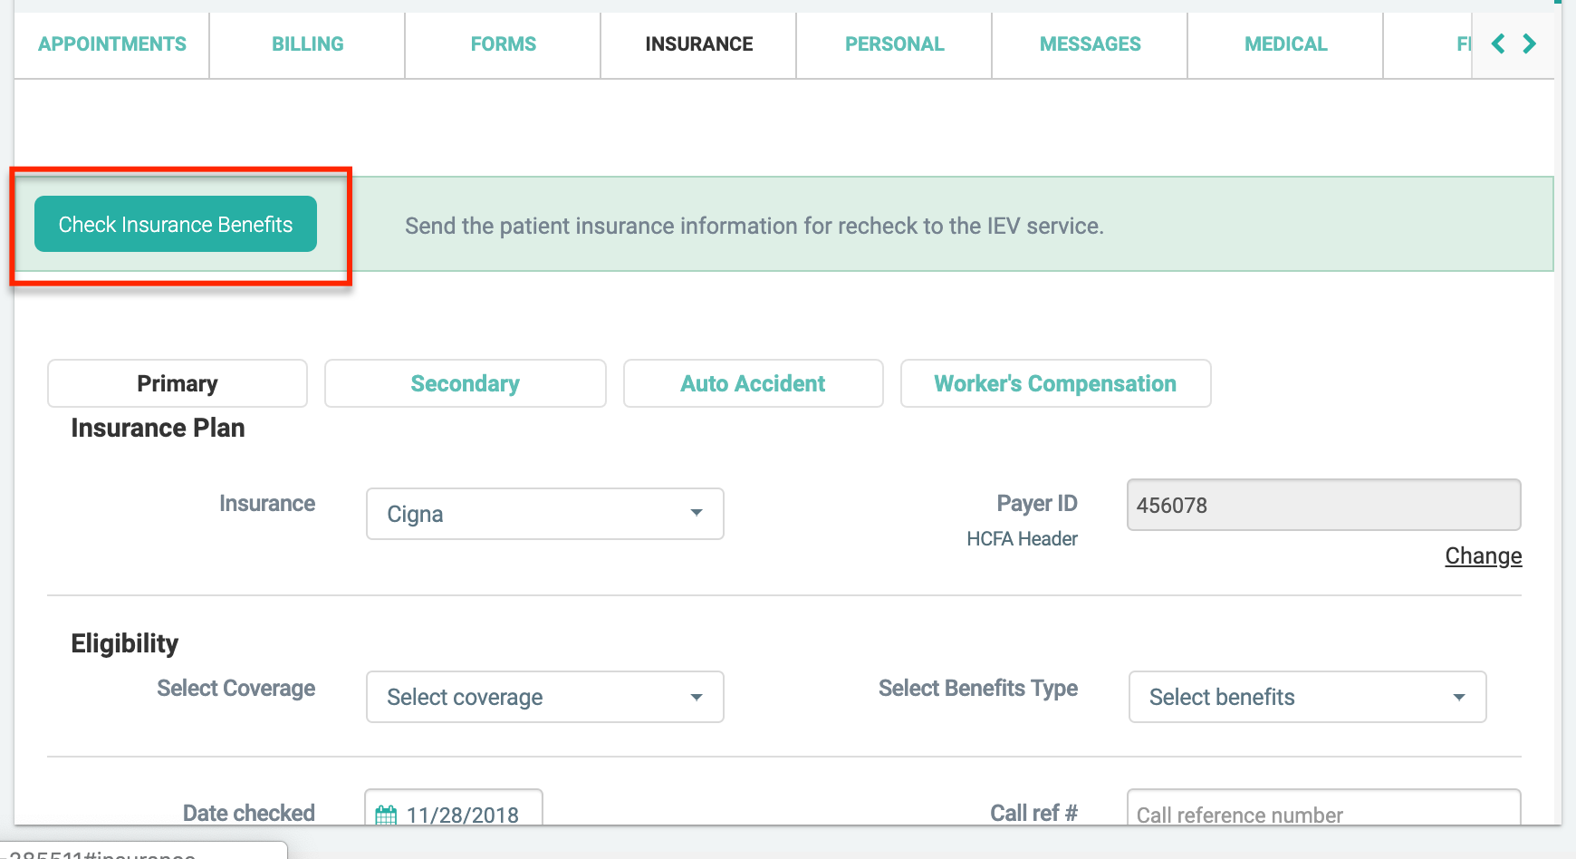Image resolution: width=1576 pixels, height=859 pixels.
Task: Click the left chevron to scroll tabs back
Action: tap(1498, 43)
